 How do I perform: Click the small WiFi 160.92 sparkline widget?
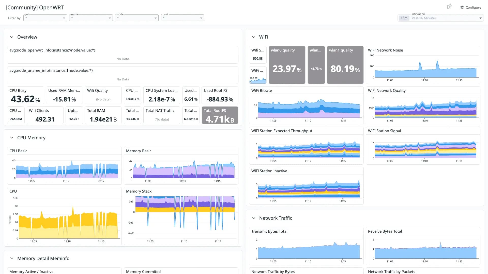click(258, 75)
